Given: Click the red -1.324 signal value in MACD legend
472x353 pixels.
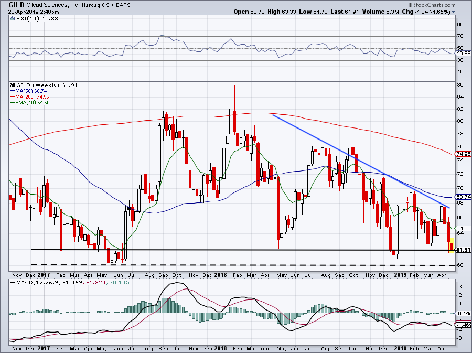Looking at the screenshot, I should coord(96,283).
